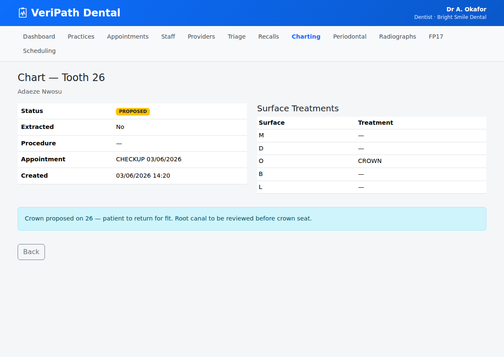Select the Recalls nav item
The image size is (504, 357).
(268, 37)
